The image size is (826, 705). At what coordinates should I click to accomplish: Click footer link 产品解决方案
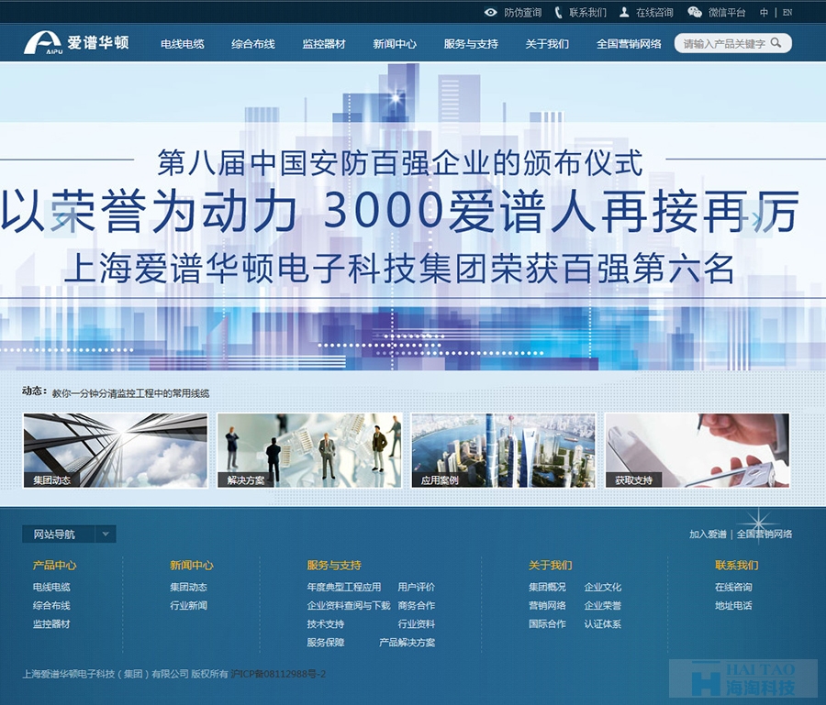407,643
